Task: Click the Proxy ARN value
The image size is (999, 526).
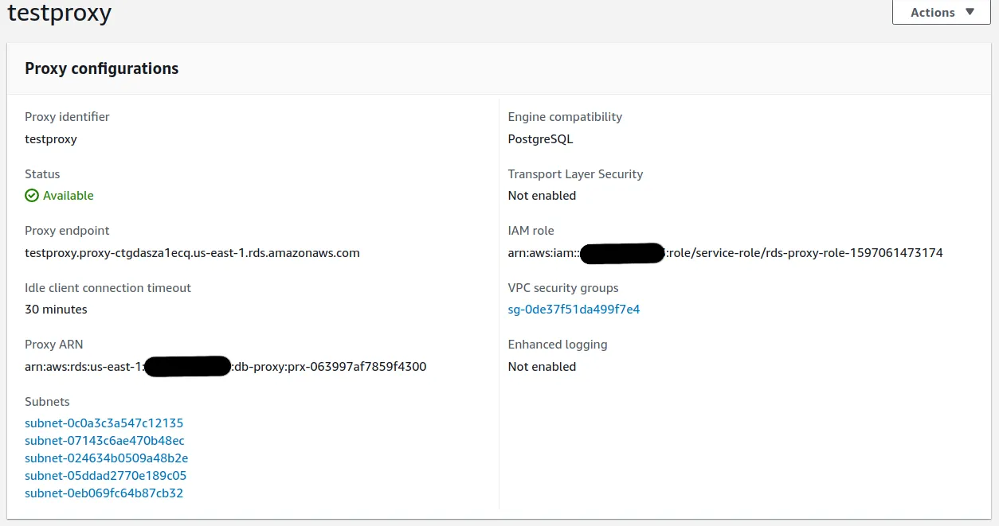Action: [x=225, y=367]
